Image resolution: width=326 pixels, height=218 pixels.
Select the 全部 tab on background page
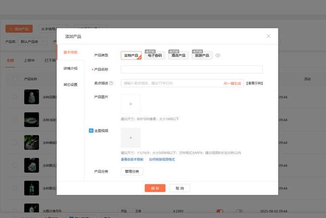click(x=10, y=60)
